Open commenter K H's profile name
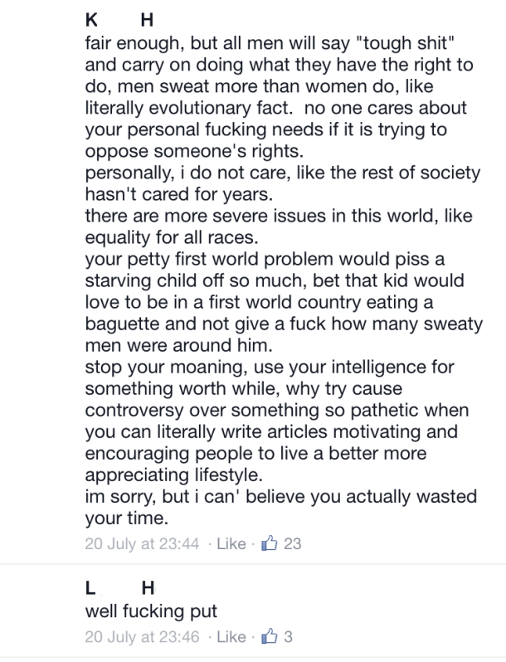The width and height of the screenshot is (506, 662). [119, 20]
